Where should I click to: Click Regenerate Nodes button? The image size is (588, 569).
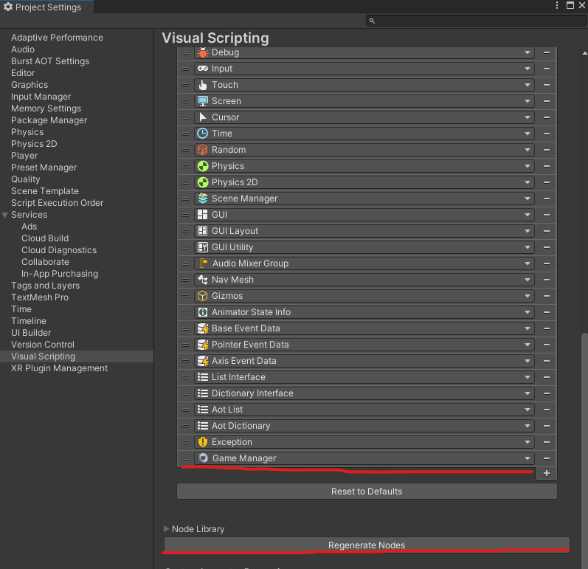click(367, 545)
